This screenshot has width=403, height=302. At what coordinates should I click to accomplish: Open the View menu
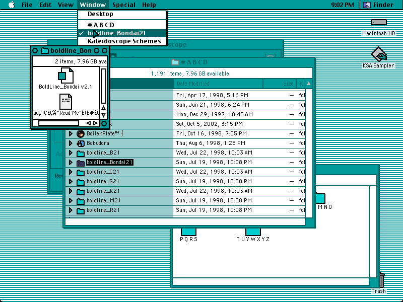click(x=65, y=5)
